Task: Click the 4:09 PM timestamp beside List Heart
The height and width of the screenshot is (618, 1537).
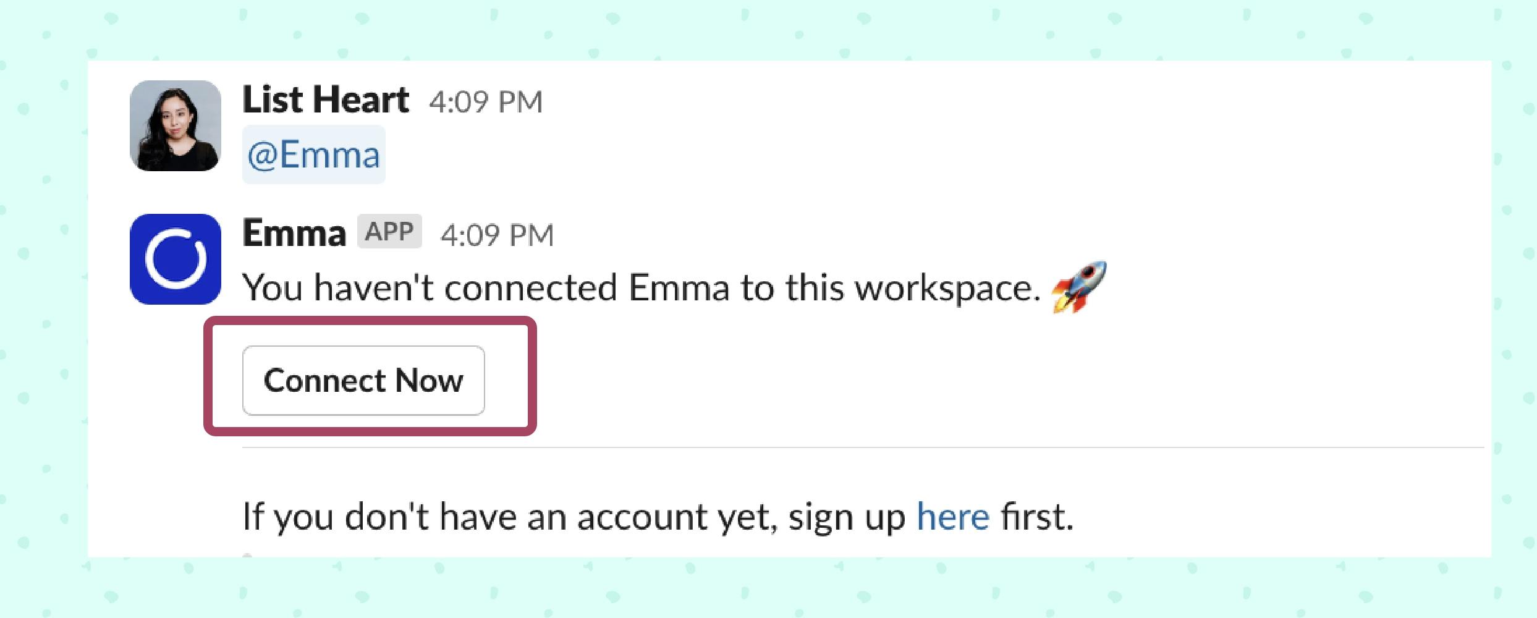Action: 486,102
